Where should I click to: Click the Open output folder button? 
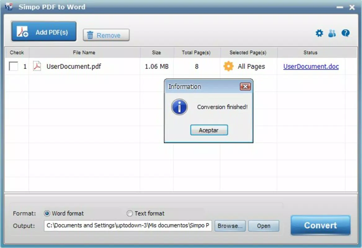(x=264, y=226)
